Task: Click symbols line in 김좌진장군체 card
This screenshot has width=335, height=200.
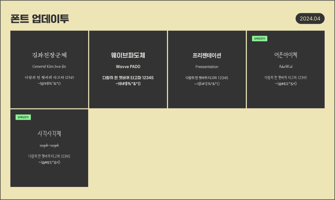Action: [x=49, y=84]
